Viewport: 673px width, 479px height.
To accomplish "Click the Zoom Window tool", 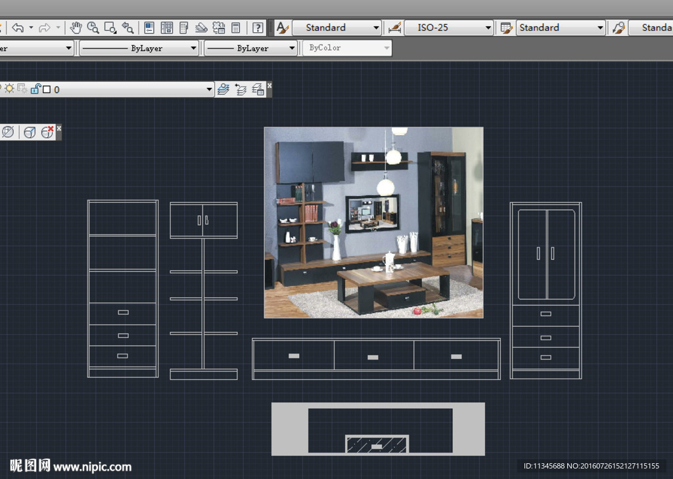I will coord(110,28).
